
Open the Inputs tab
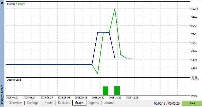48,103
